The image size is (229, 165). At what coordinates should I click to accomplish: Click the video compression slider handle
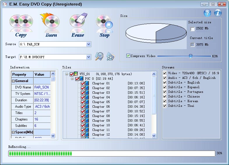pos(190,56)
